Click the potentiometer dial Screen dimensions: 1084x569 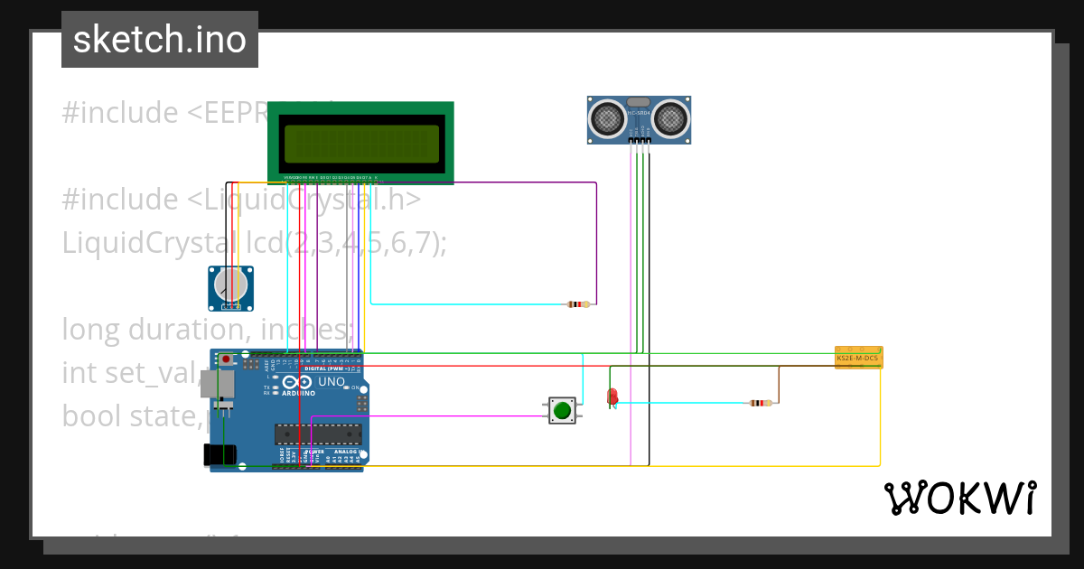(230, 286)
